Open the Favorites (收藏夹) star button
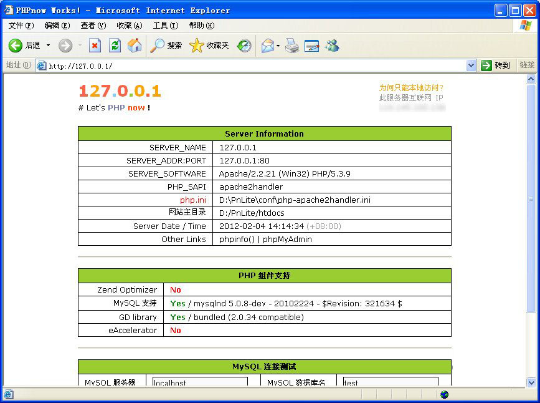The width and height of the screenshot is (540, 403). [209, 46]
